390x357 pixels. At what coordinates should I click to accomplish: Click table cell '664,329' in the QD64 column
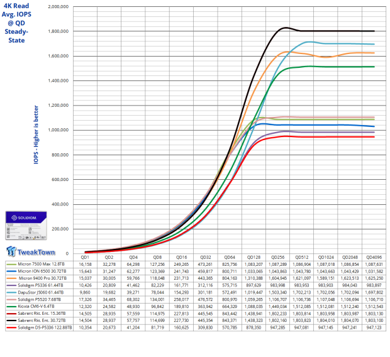(x=230, y=306)
